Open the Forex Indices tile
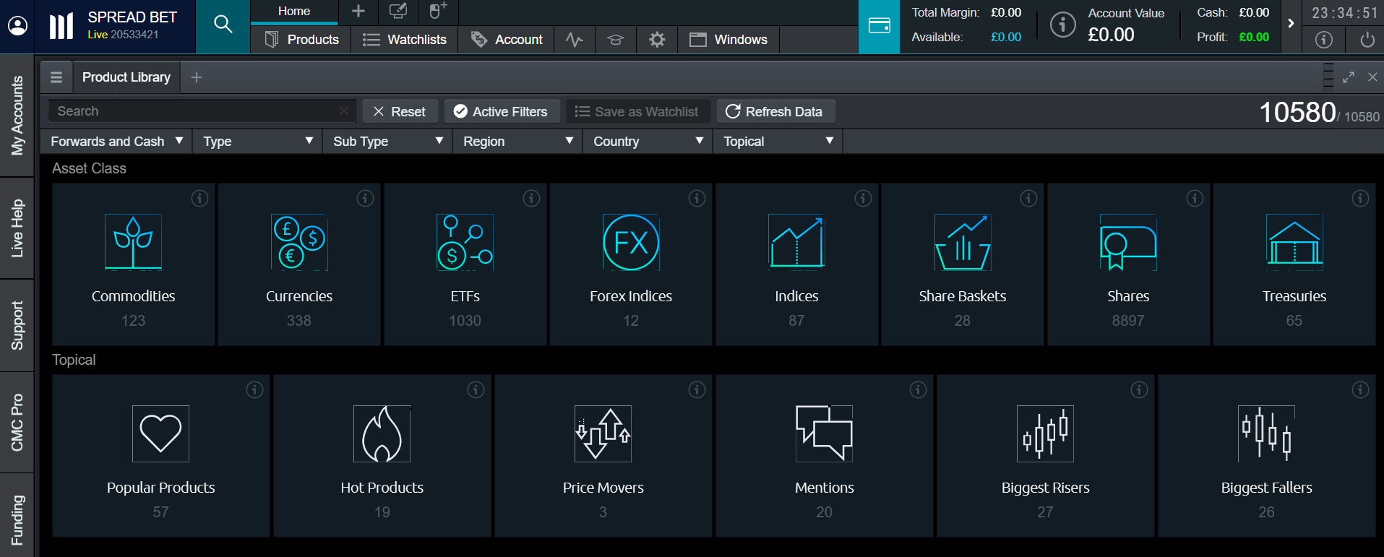 (631, 264)
